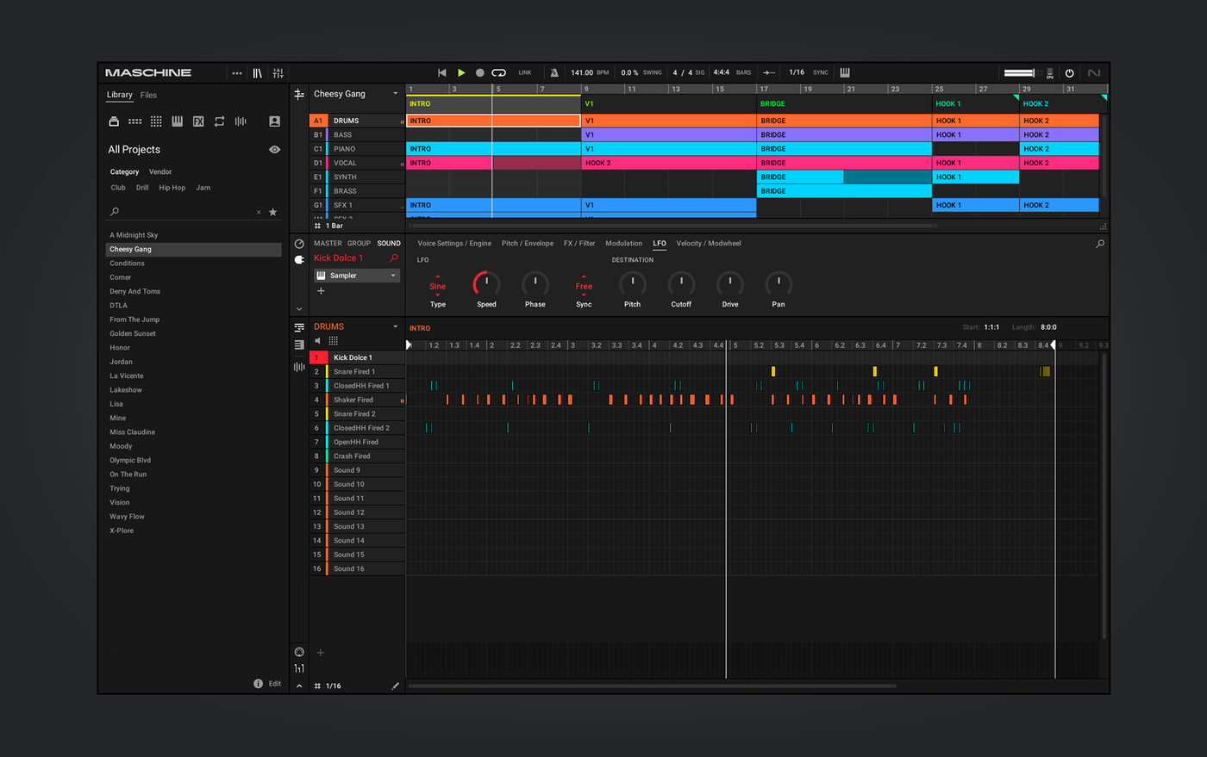Select the Hip Hop category tag
The image size is (1207, 757).
(172, 188)
